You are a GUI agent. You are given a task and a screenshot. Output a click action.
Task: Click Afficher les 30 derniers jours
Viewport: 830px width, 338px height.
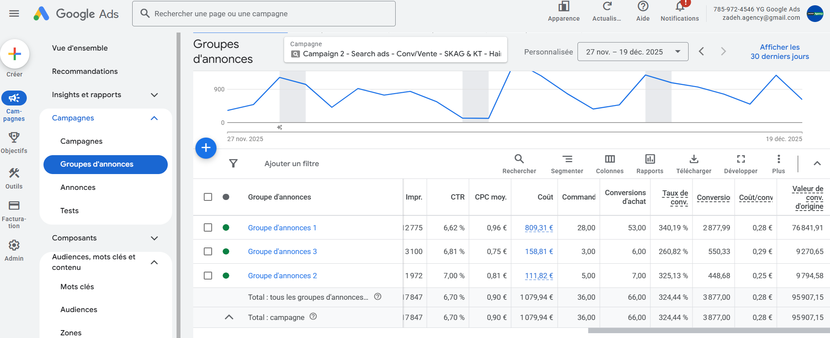779,52
